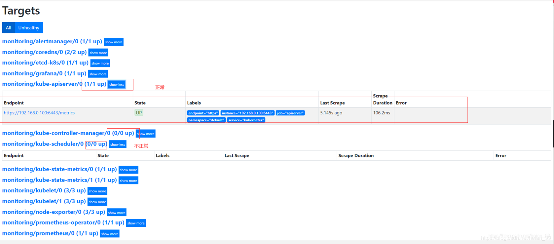Open monitoring/coredns/0 heading link
The width and height of the screenshot is (554, 244).
44,52
